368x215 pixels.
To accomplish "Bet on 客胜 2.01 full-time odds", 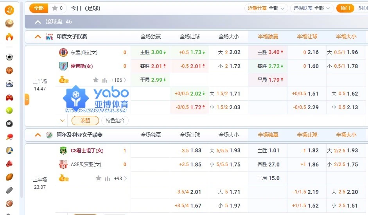I will [151, 66].
